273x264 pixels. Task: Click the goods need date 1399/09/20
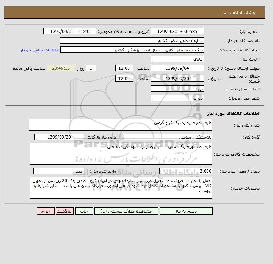point(59,137)
